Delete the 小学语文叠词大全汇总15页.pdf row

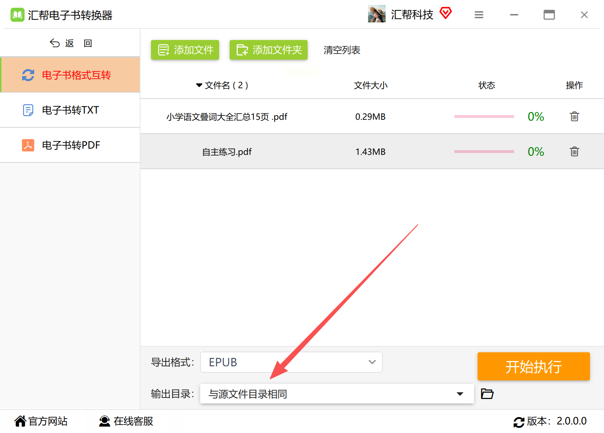pos(574,116)
